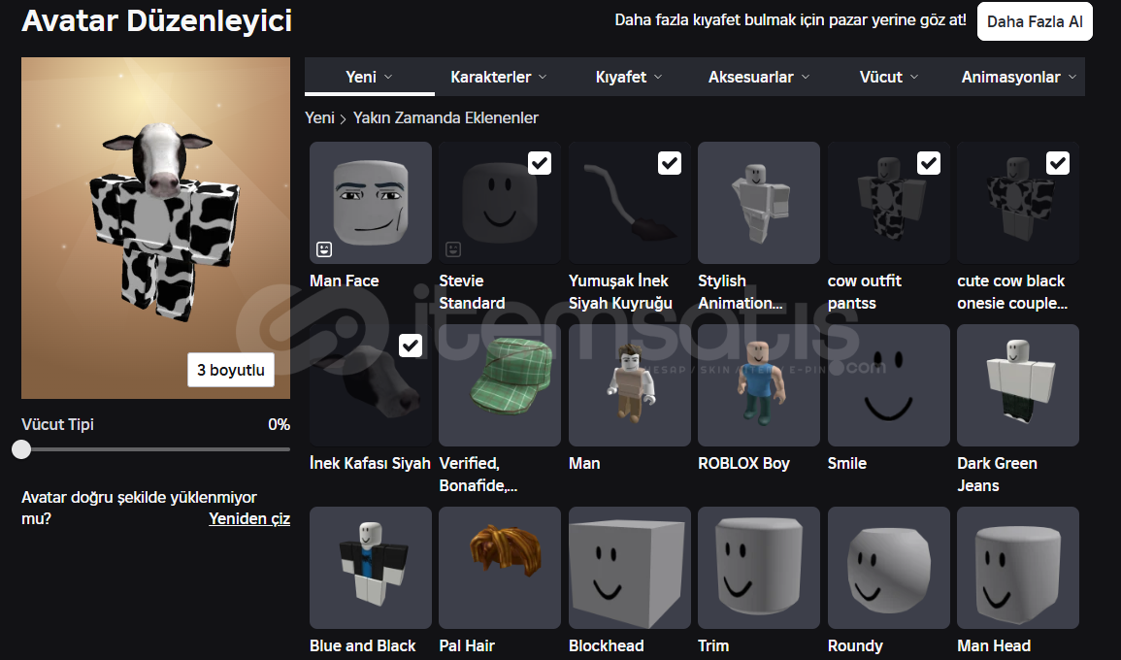This screenshot has width=1121, height=660.
Task: Click the Yeniden çiz redraw link
Action: [249, 518]
